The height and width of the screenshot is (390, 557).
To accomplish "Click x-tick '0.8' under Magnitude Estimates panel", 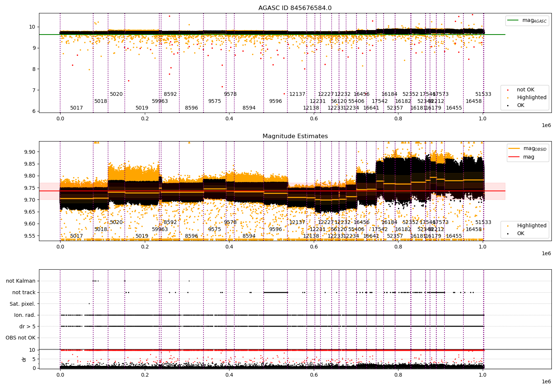I will (x=398, y=247).
